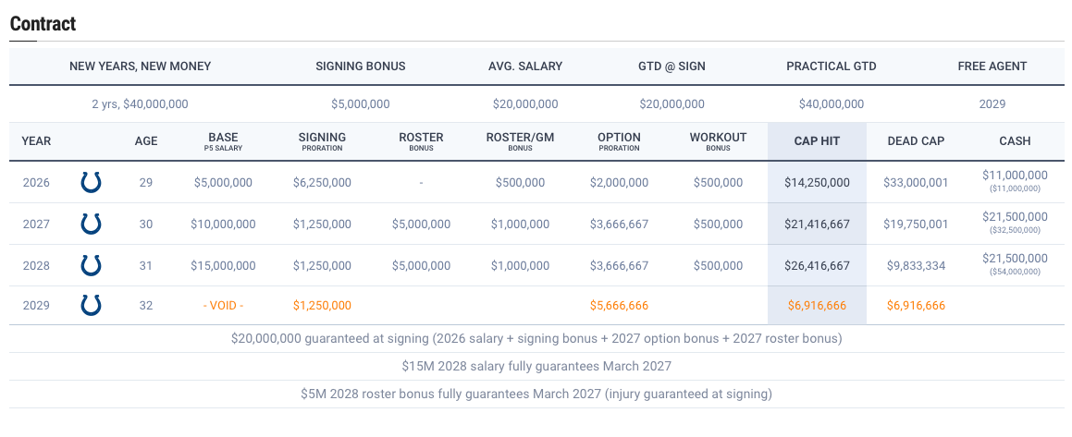The image size is (1072, 437).
Task: Click the BASE P5 SALARY column header
Action: [223, 141]
